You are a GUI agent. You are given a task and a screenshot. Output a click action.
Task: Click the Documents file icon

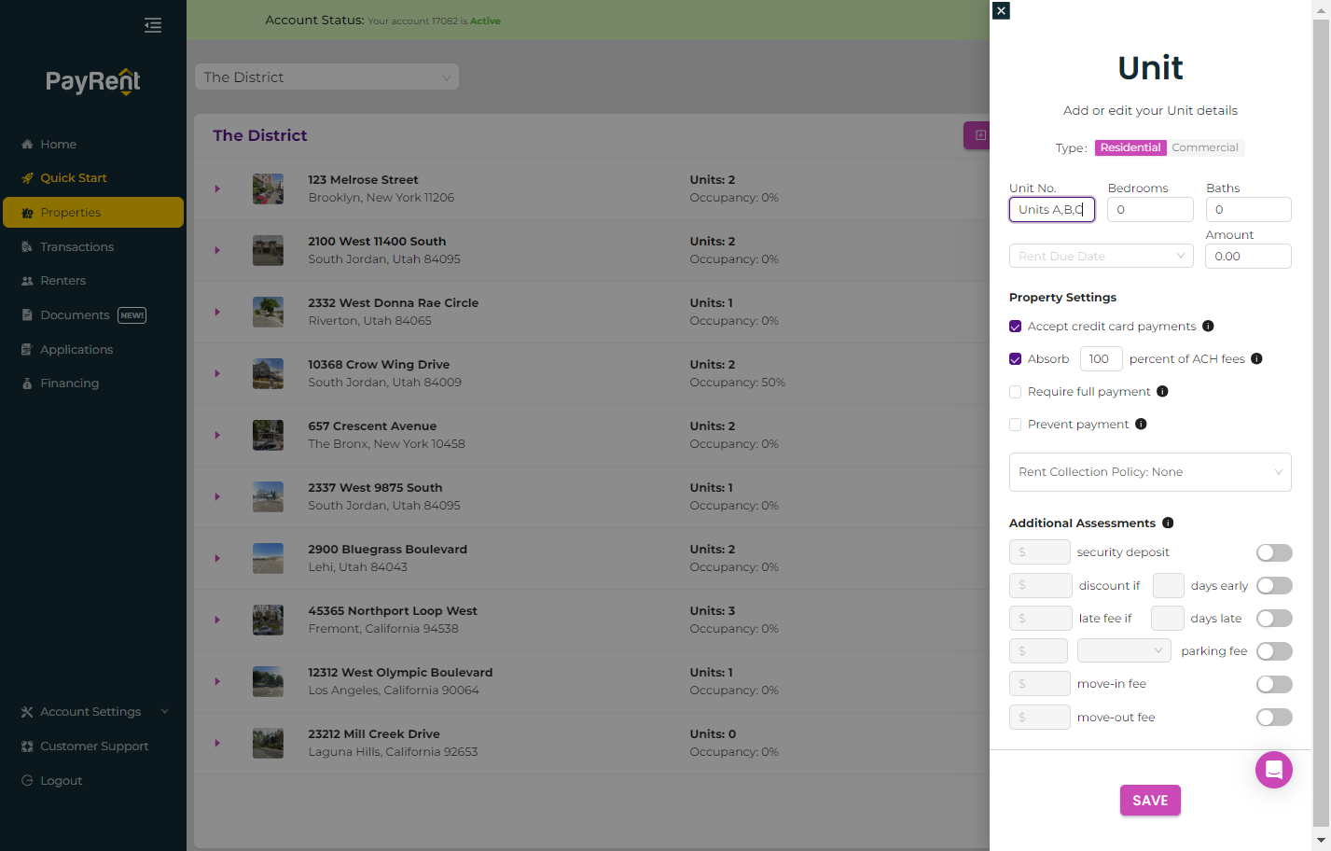click(x=27, y=315)
